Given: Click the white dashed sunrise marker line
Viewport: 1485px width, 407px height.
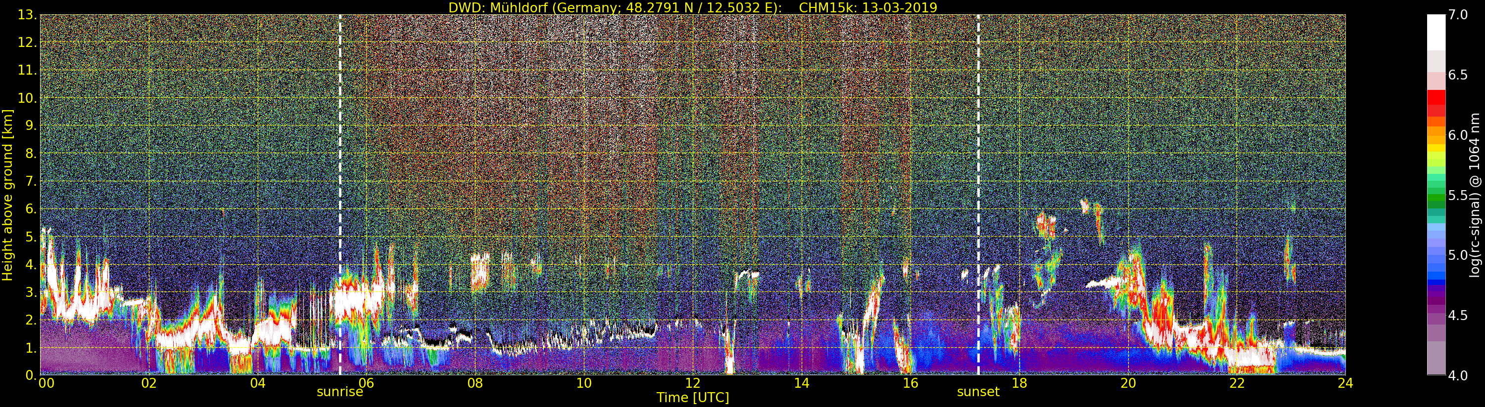Looking at the screenshot, I should (x=340, y=195).
